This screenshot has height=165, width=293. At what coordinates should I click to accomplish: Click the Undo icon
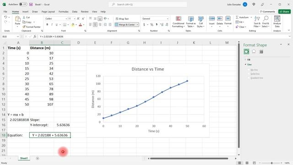[x=5, y=17]
